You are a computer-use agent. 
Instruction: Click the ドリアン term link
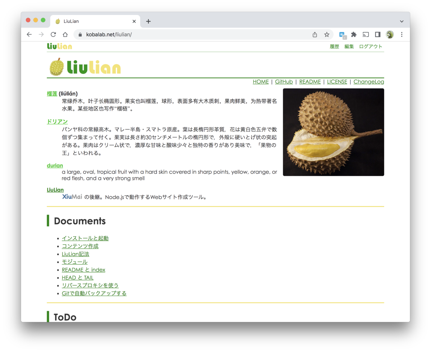pos(57,122)
